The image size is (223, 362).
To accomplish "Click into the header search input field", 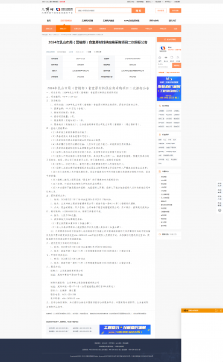I will (x=104, y=11).
